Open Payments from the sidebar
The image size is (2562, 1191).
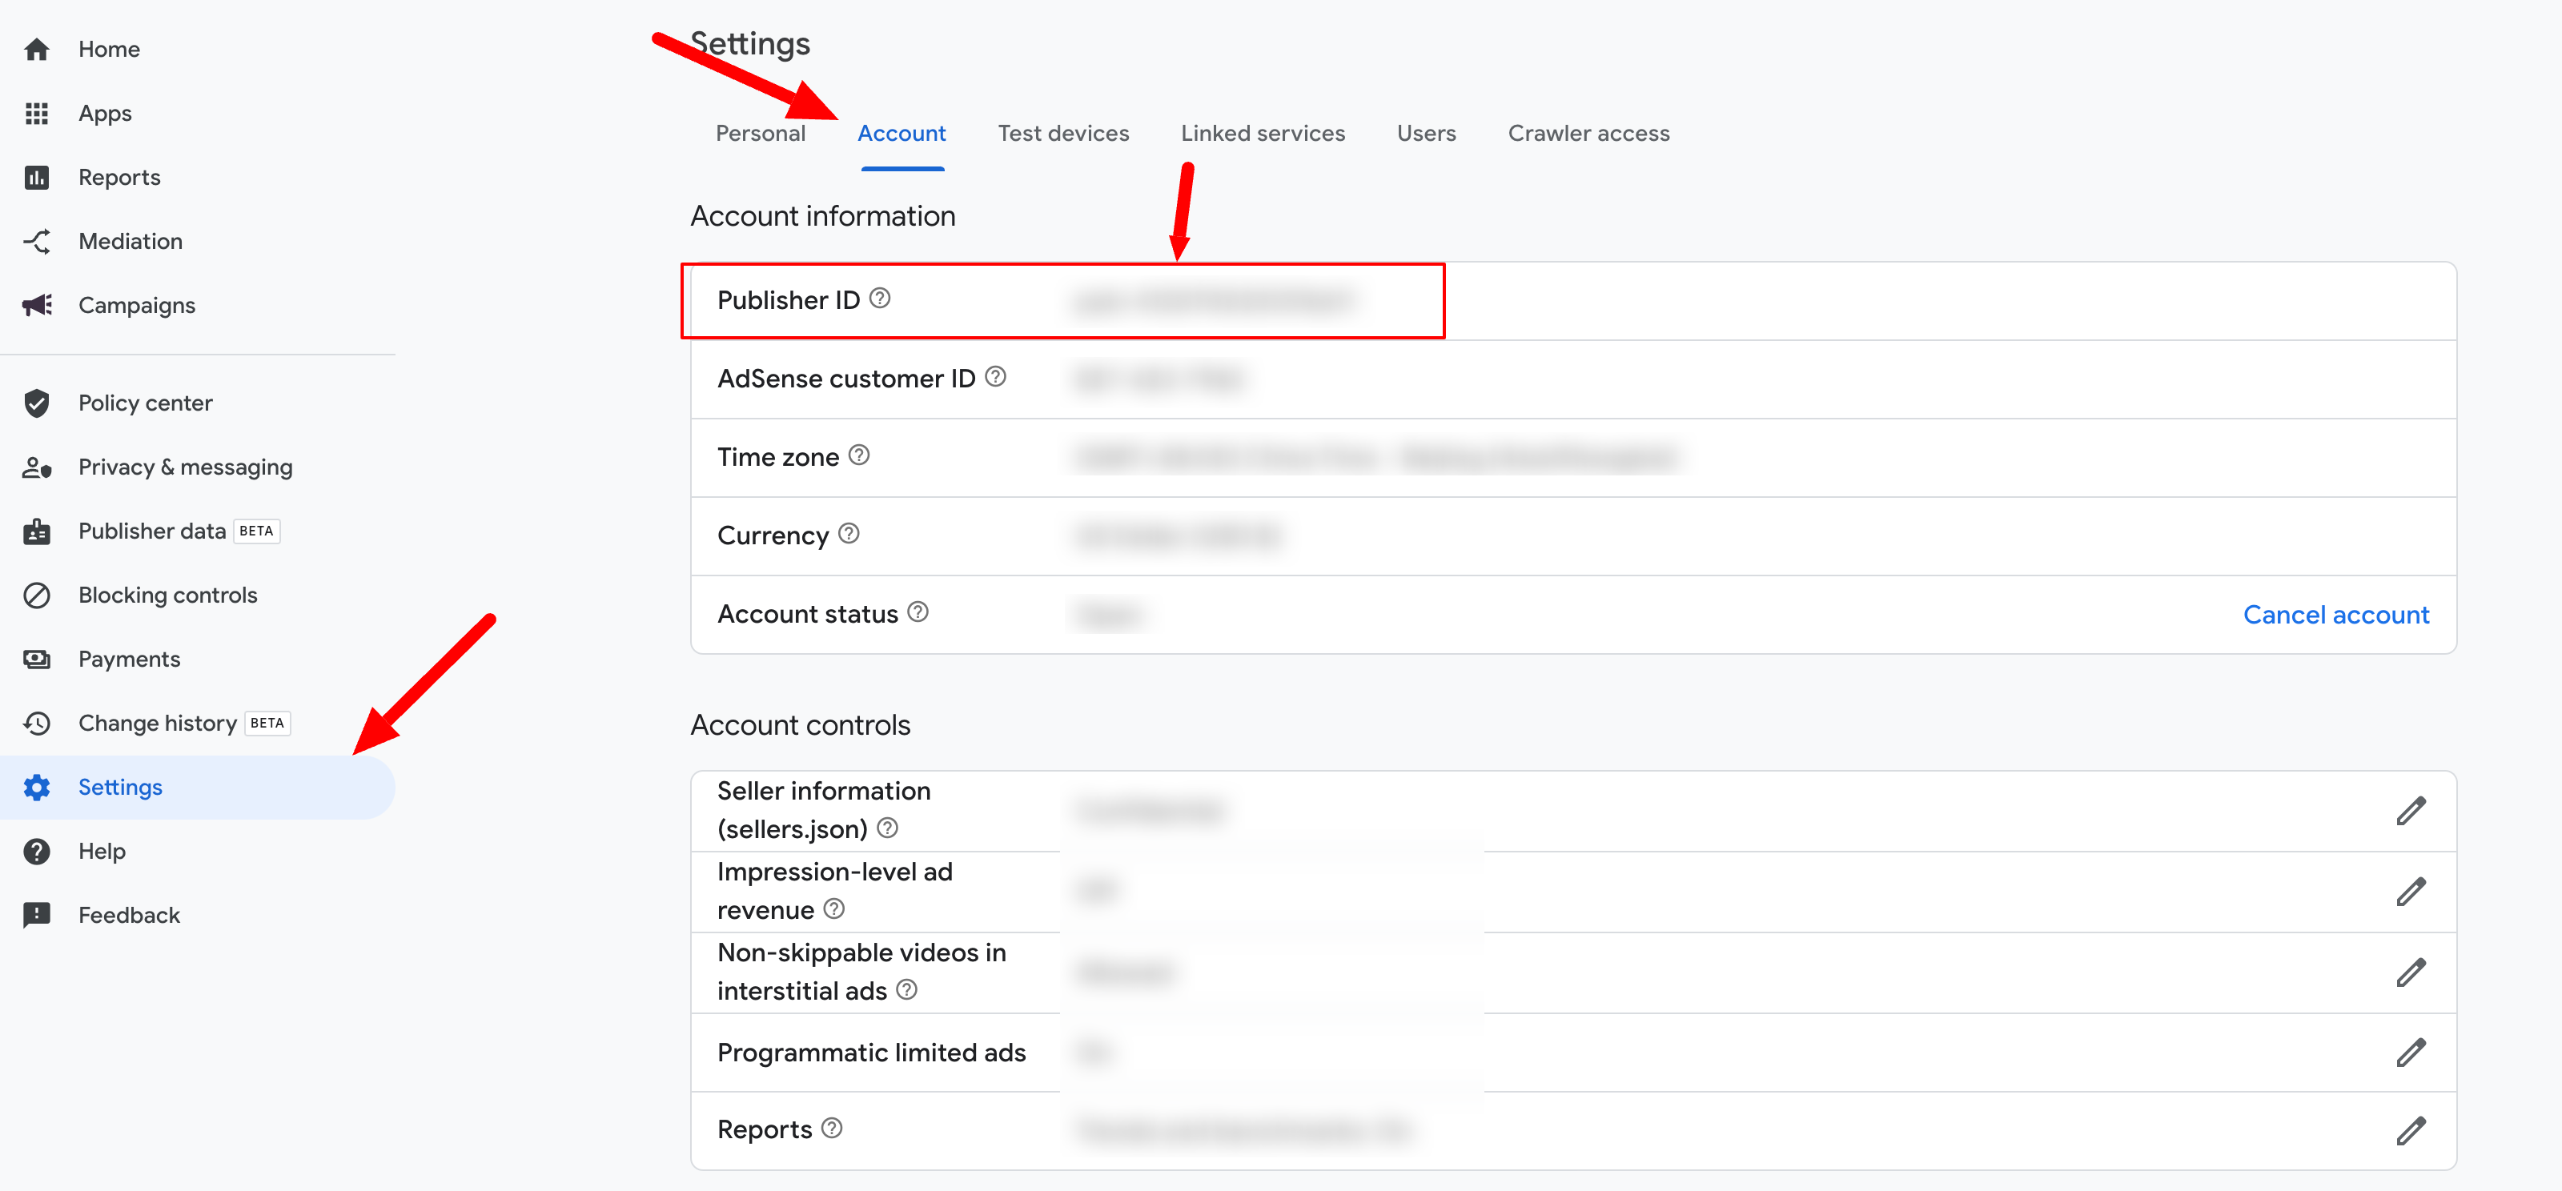[x=128, y=659]
